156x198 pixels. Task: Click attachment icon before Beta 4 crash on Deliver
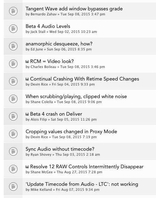[27, 114]
